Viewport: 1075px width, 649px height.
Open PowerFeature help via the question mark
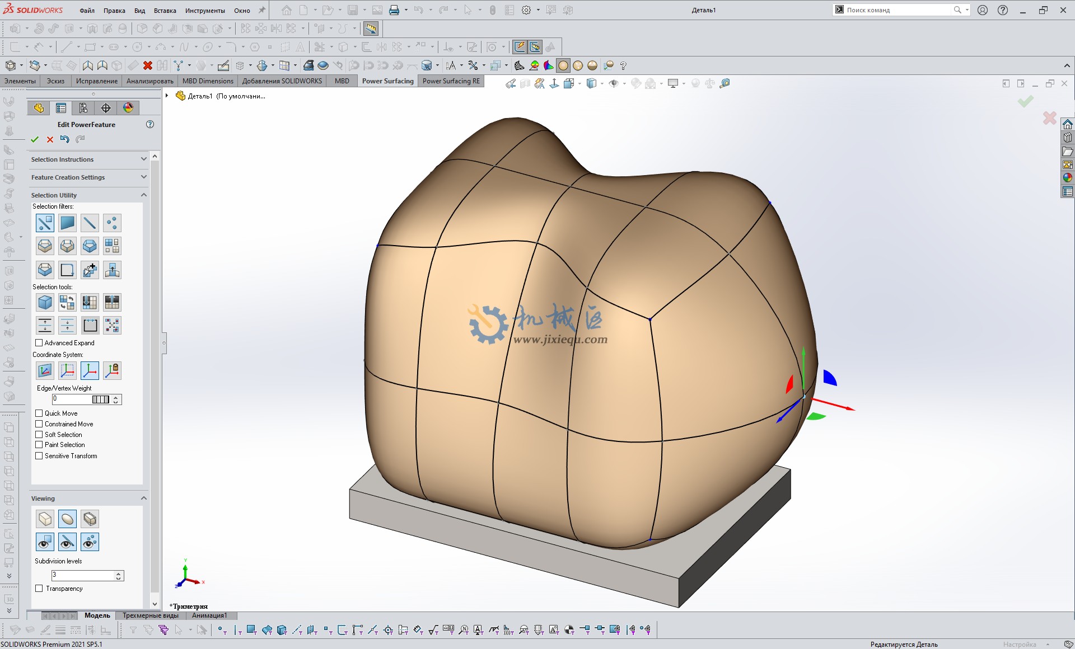pyautogui.click(x=149, y=124)
